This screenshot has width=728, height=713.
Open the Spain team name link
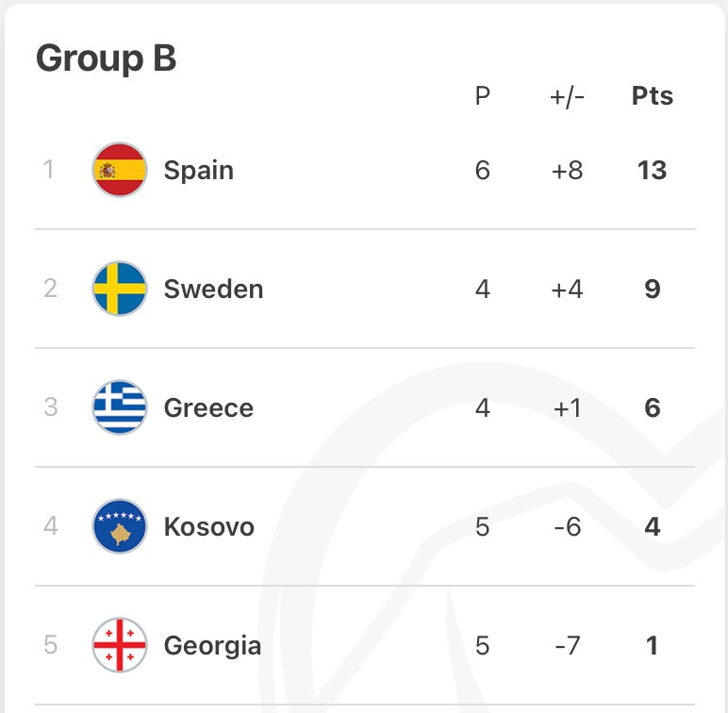point(199,171)
